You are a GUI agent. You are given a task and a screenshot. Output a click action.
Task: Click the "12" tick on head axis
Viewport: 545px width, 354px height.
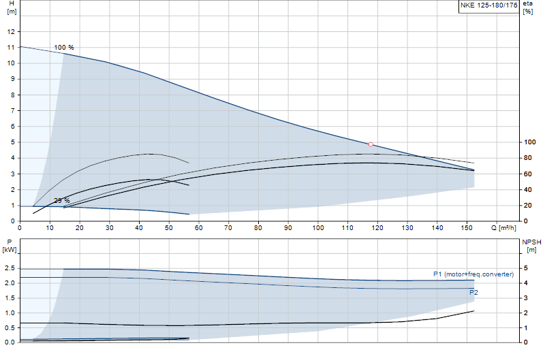pyautogui.click(x=11, y=31)
